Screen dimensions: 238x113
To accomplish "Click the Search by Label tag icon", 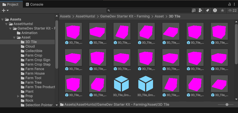I will [208, 10].
